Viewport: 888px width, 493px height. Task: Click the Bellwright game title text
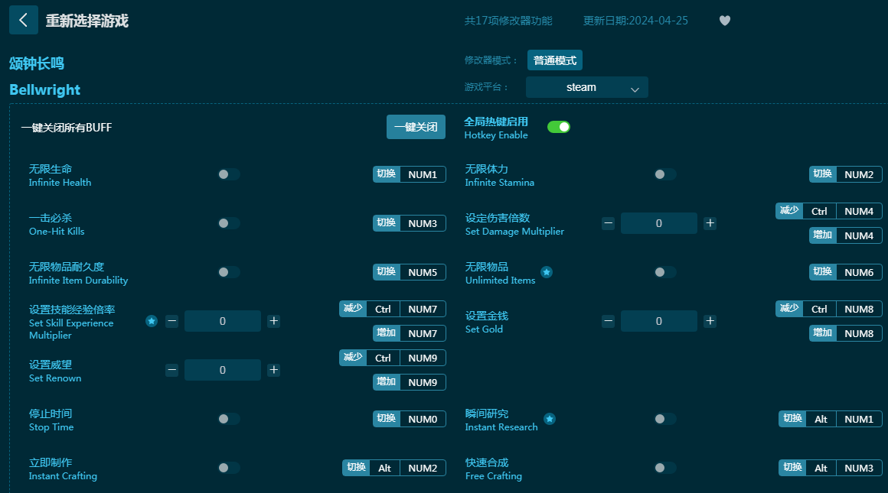click(44, 90)
